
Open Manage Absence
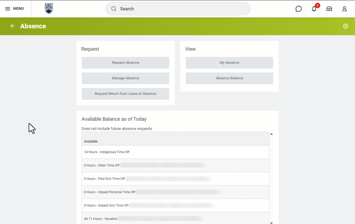(x=126, y=78)
